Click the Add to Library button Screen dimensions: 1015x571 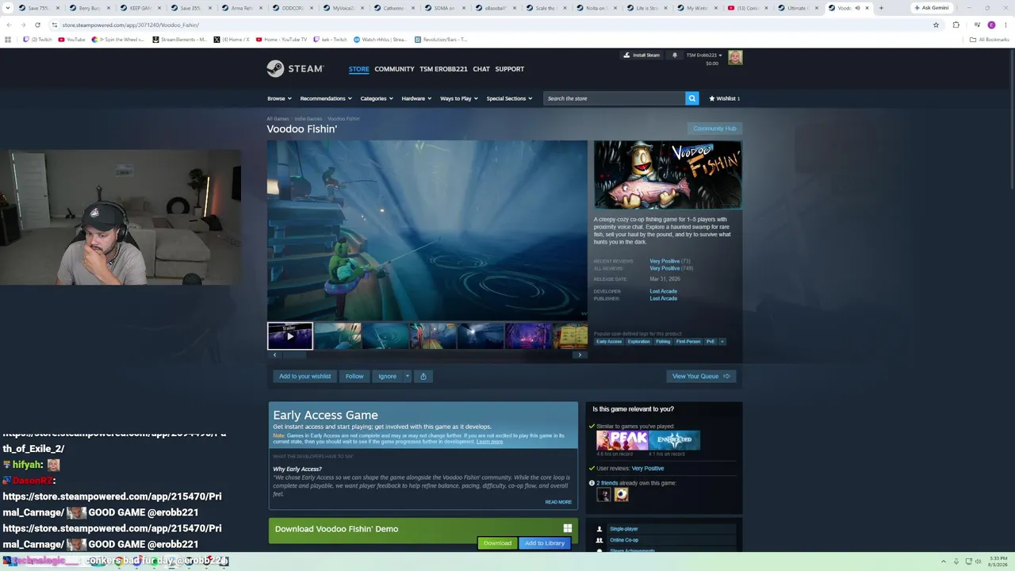click(x=545, y=543)
